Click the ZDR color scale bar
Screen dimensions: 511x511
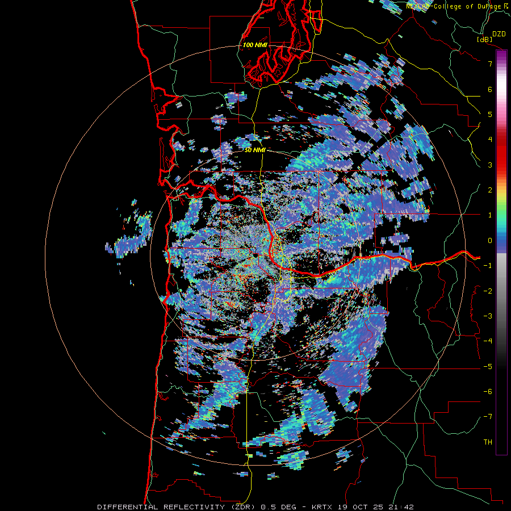(x=501, y=252)
